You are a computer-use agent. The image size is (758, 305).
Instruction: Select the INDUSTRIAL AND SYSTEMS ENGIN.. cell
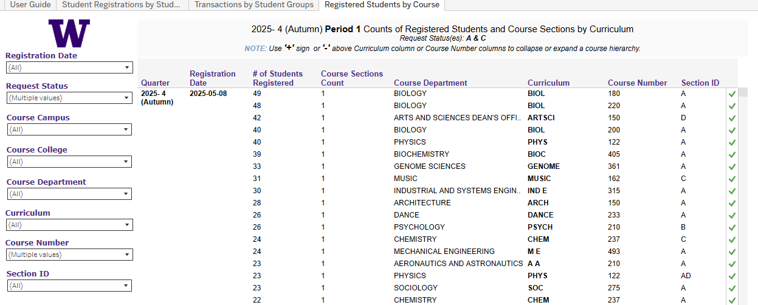point(457,191)
